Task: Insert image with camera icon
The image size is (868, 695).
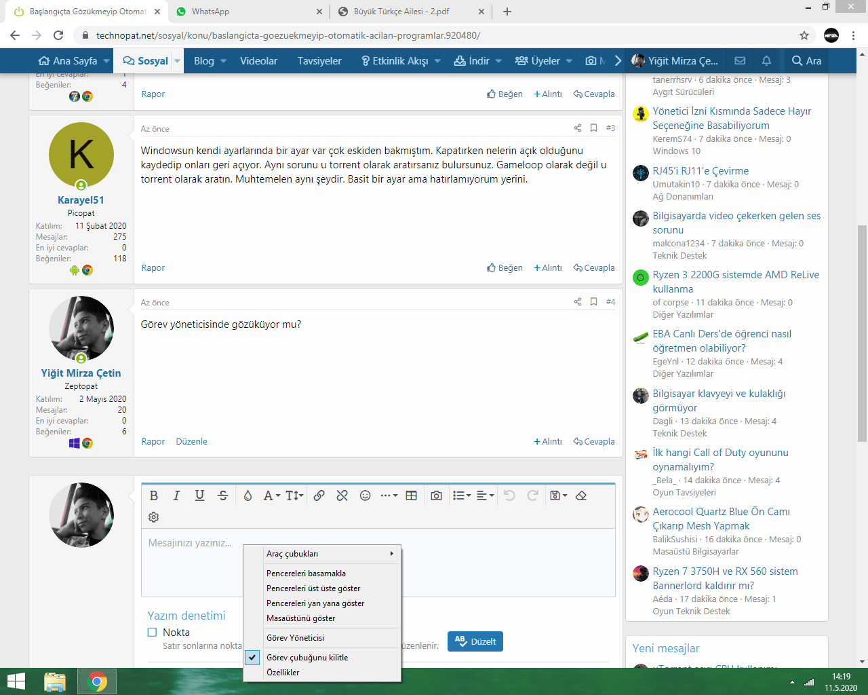Action: pyautogui.click(x=436, y=495)
